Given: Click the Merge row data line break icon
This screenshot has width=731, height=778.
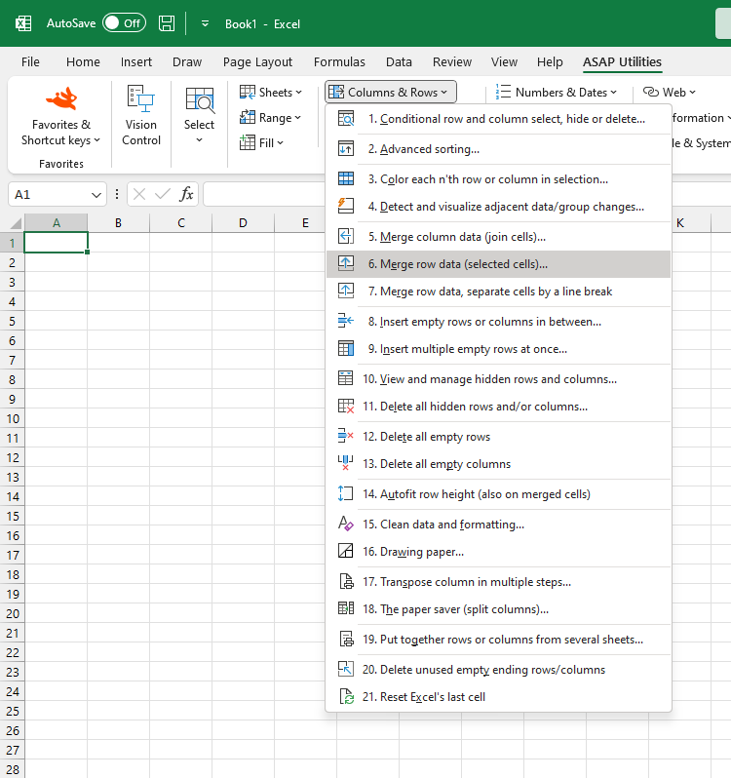Looking at the screenshot, I should tap(346, 292).
